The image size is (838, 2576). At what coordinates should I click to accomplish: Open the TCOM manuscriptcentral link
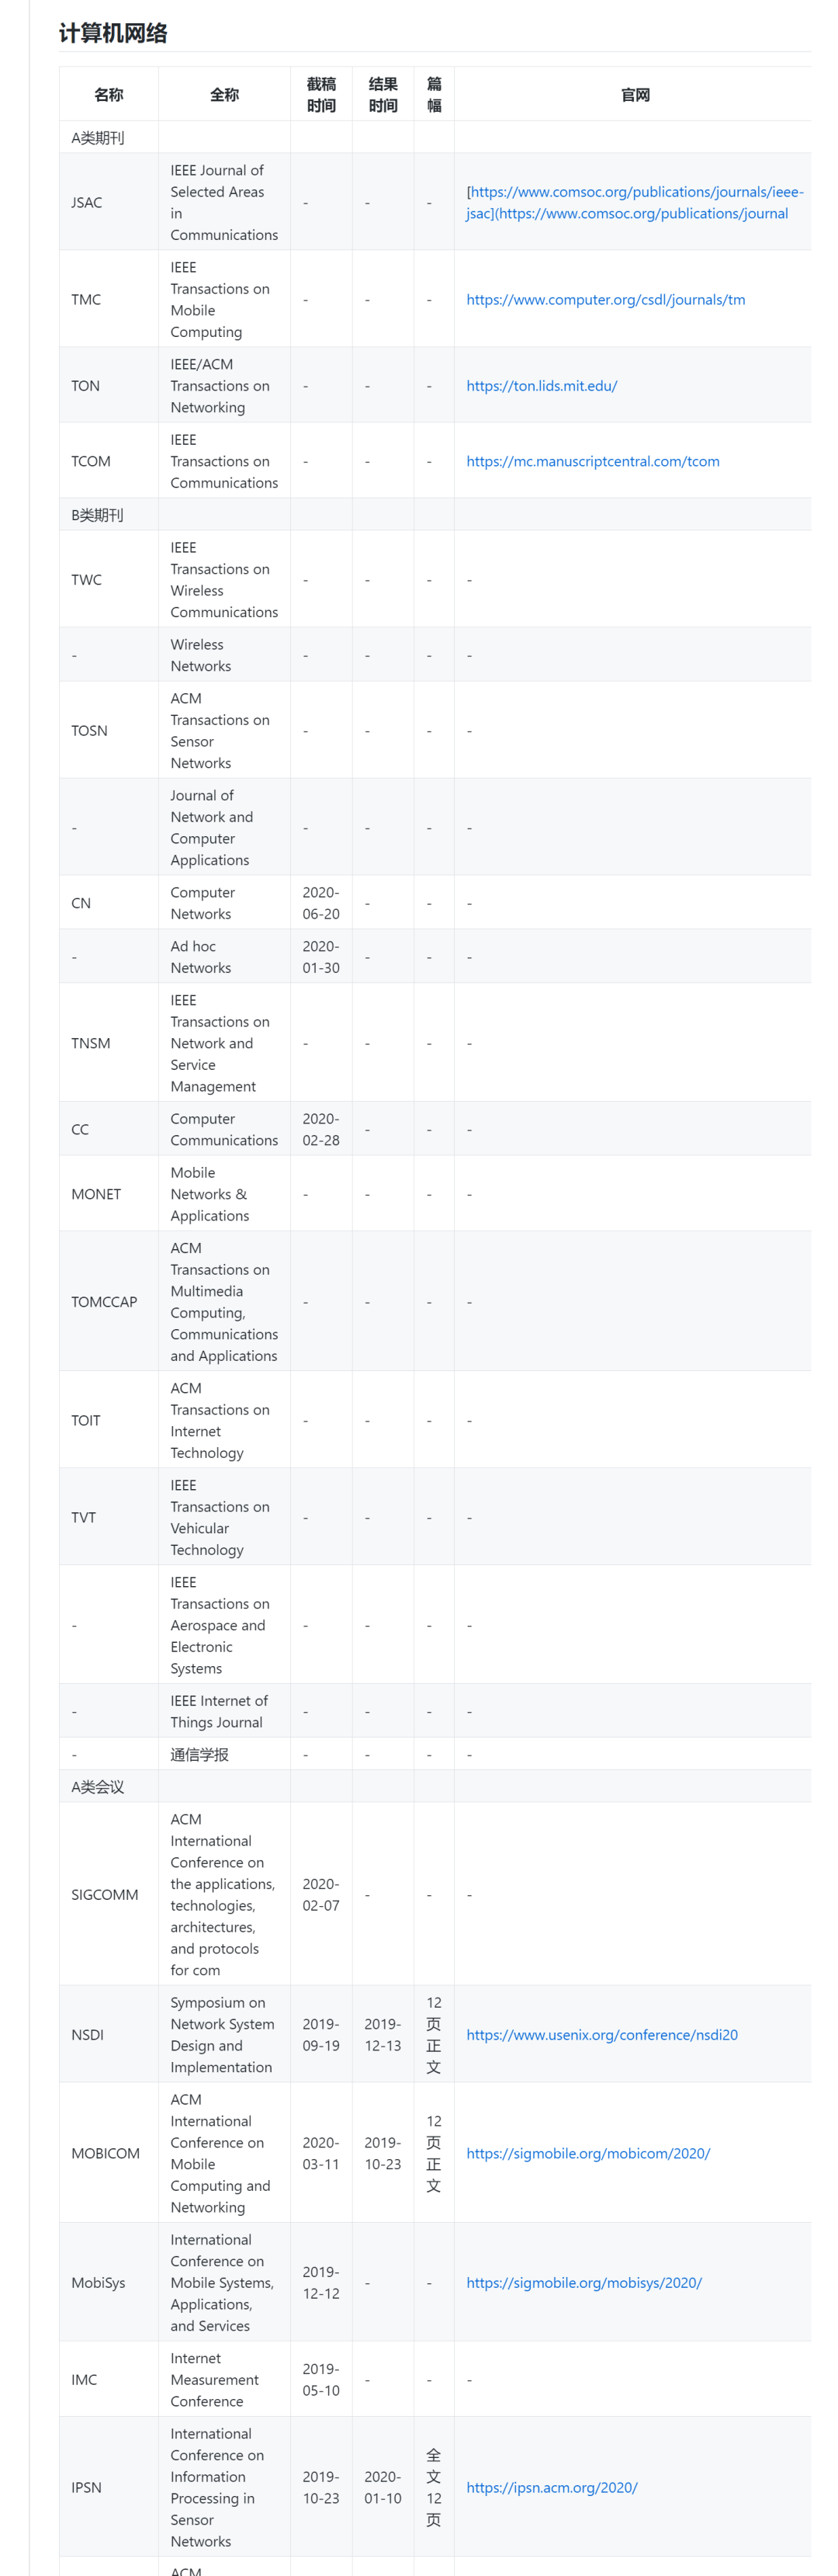tap(592, 461)
